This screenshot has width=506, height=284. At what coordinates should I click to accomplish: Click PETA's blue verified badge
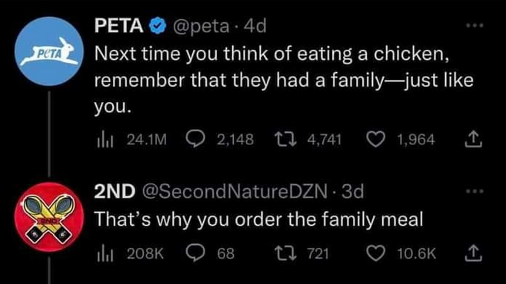[x=158, y=26]
